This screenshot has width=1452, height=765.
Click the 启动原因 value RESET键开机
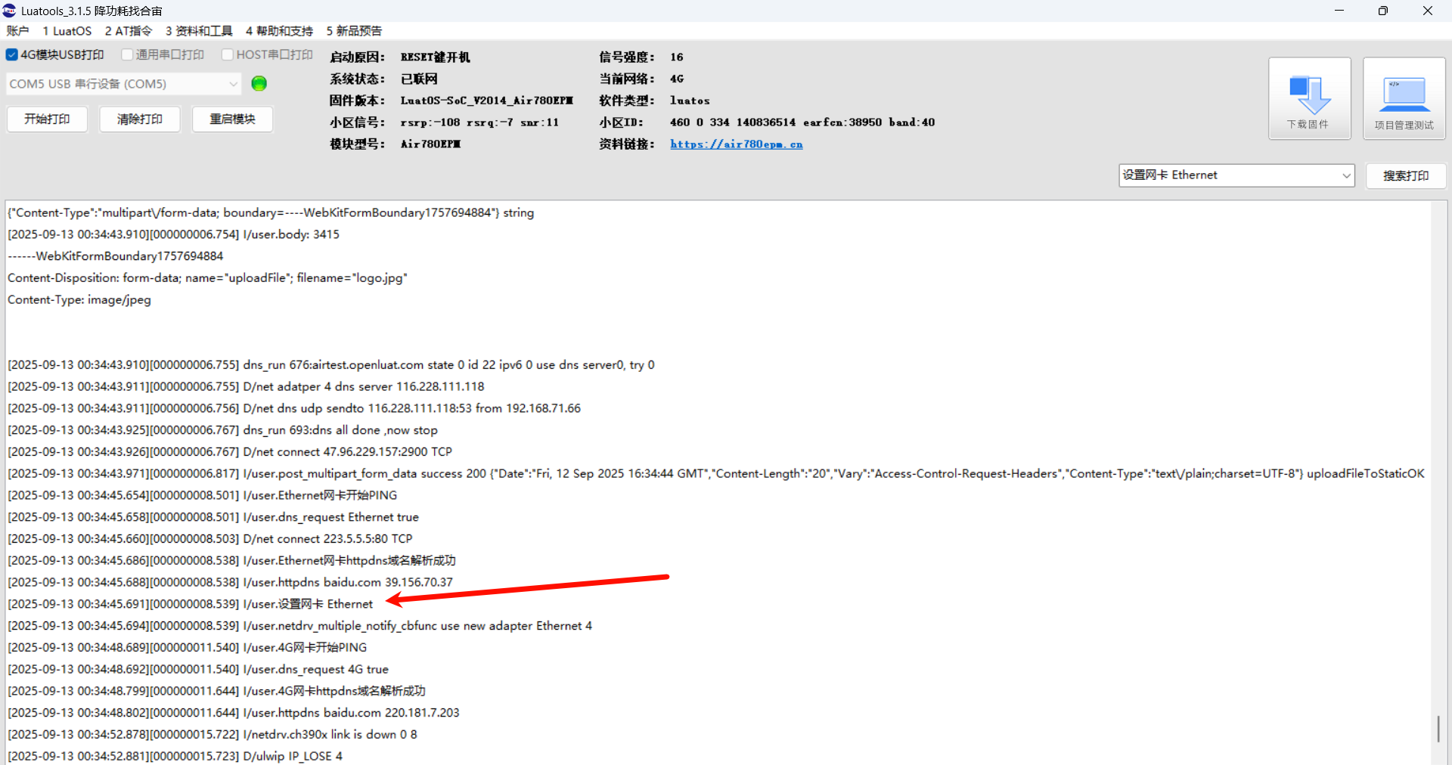tap(435, 57)
